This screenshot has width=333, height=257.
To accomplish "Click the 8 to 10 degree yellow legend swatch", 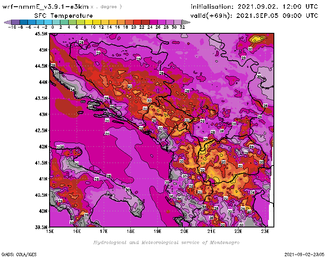I will coord(89,22).
